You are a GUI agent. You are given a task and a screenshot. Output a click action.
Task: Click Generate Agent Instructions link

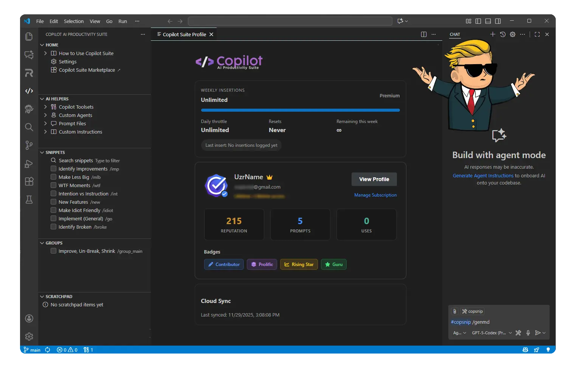pos(483,175)
